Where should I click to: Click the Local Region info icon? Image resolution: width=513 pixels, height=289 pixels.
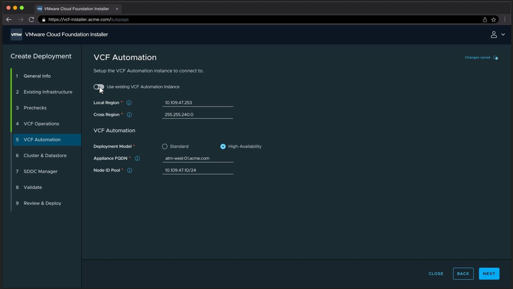[x=129, y=103]
